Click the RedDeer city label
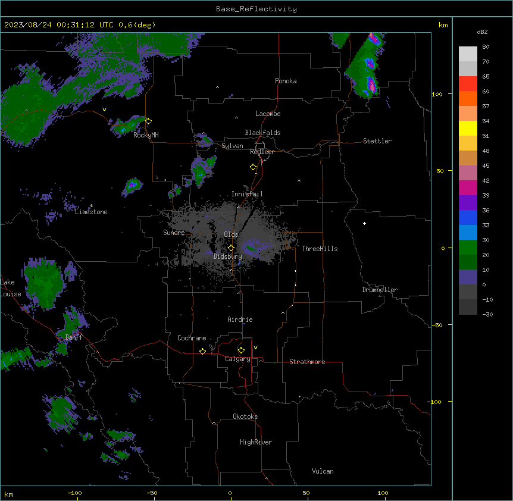Screen dimensions: 513x501 click(262, 152)
